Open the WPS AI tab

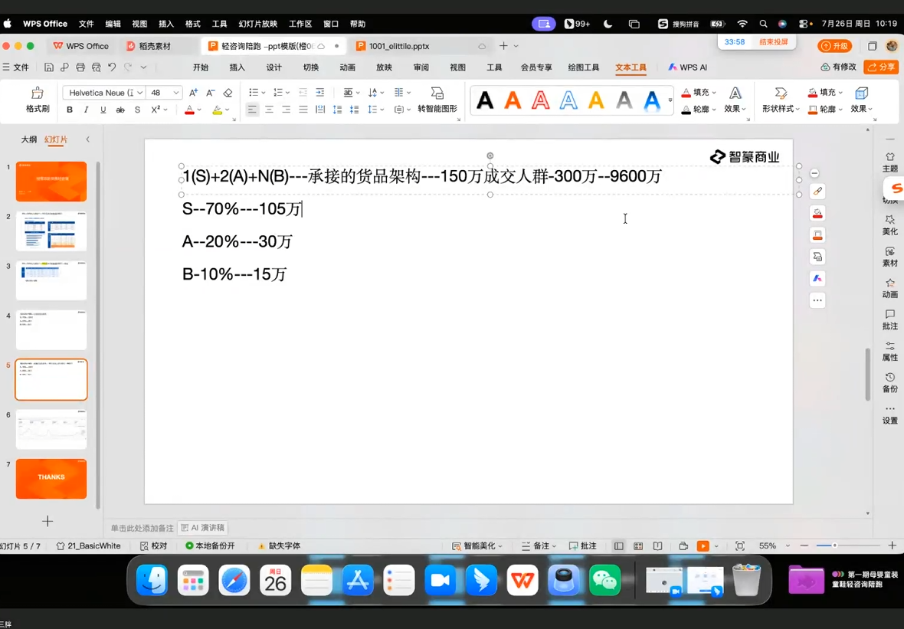click(x=687, y=67)
